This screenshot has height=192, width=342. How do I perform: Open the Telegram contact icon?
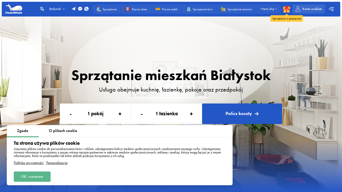pyautogui.click(x=74, y=9)
